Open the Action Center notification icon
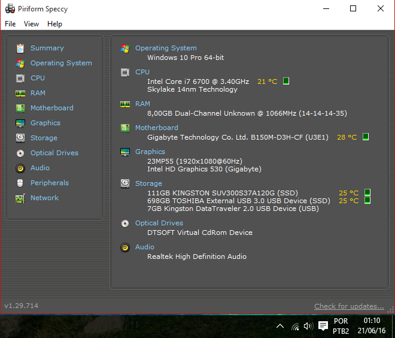Screen dimensions: 395x338 click(323, 326)
